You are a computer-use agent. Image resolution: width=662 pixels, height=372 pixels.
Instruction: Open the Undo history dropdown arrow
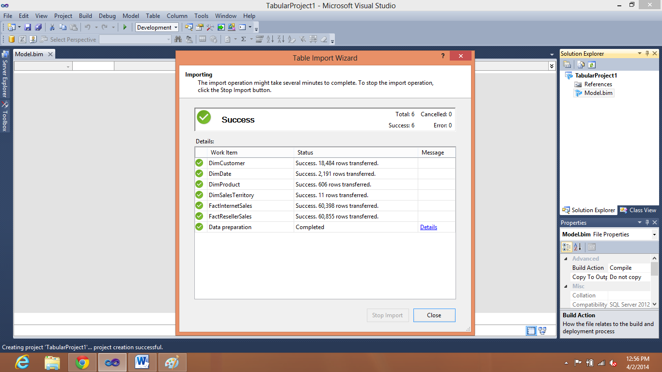coord(96,27)
